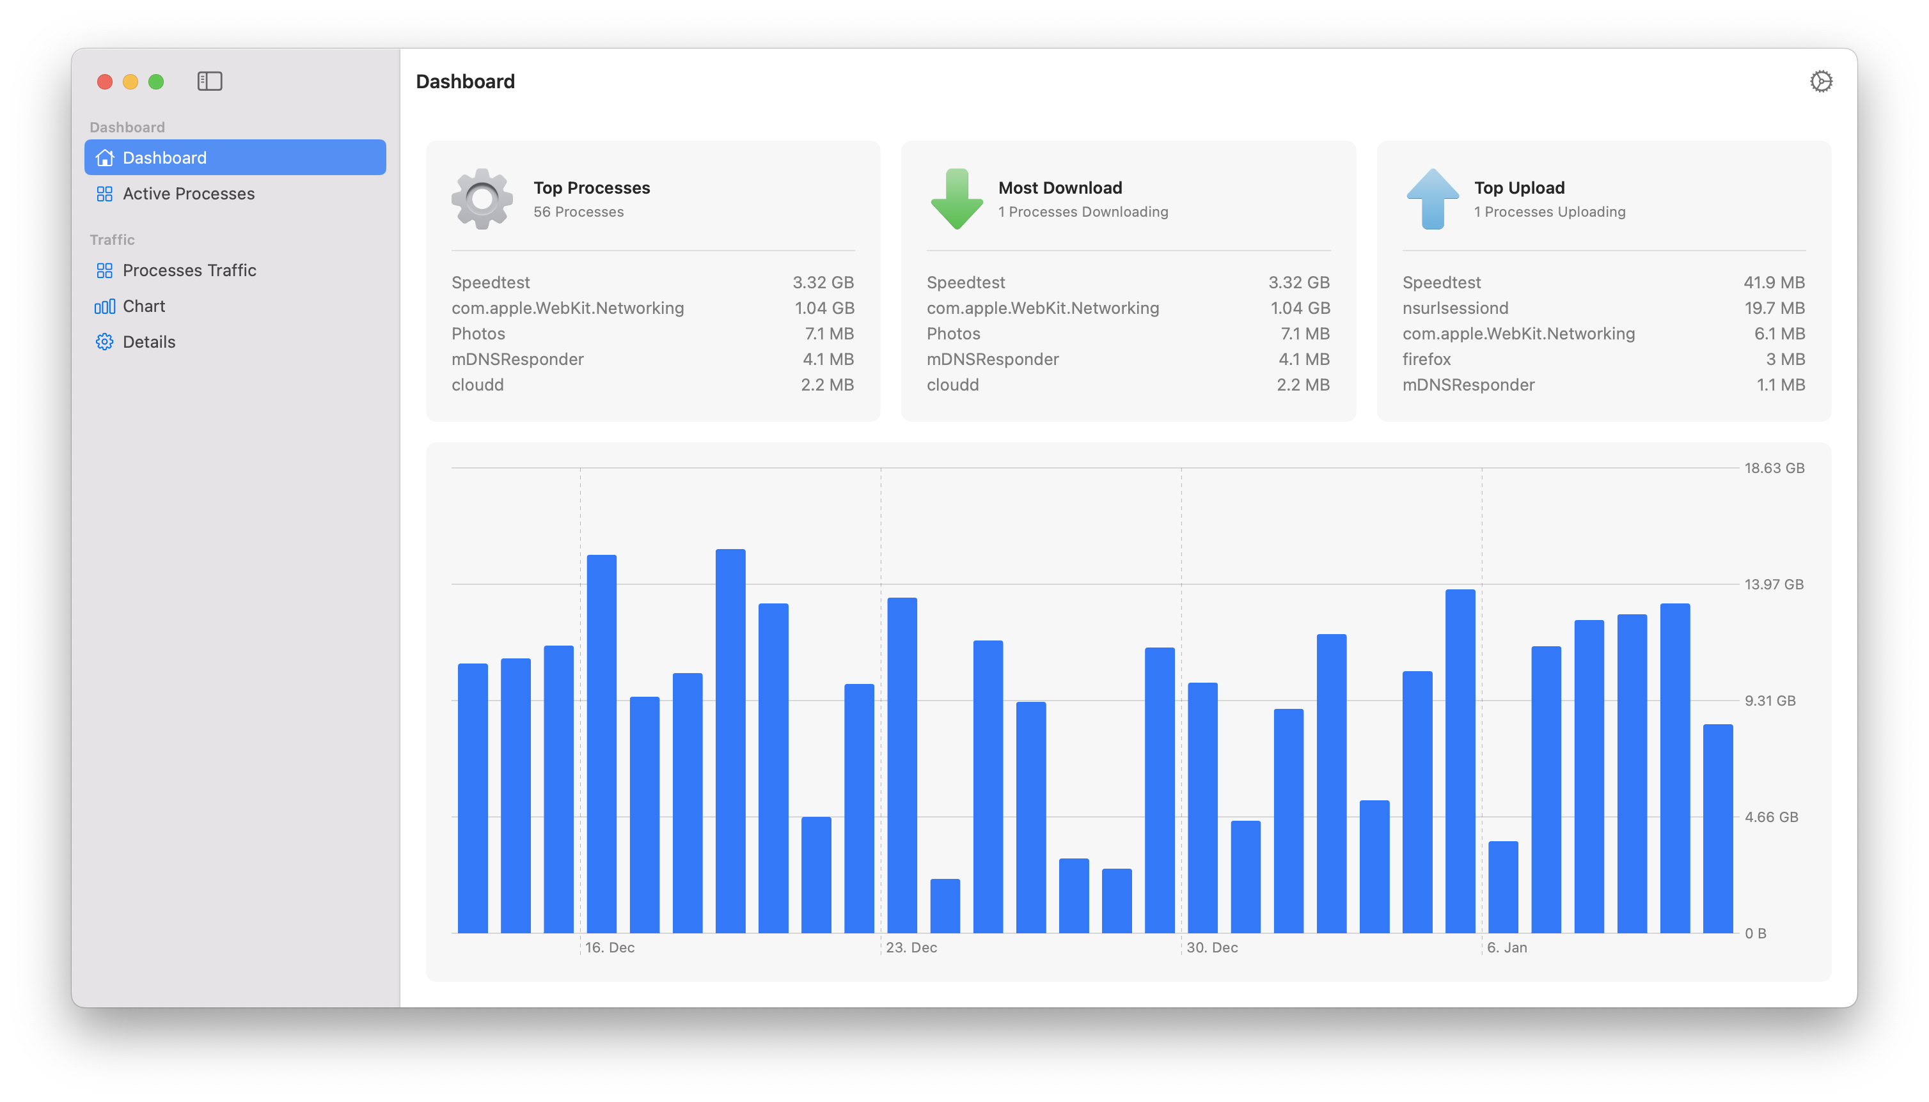Click the 0 B axis label
1929x1102 pixels.
(x=1755, y=934)
